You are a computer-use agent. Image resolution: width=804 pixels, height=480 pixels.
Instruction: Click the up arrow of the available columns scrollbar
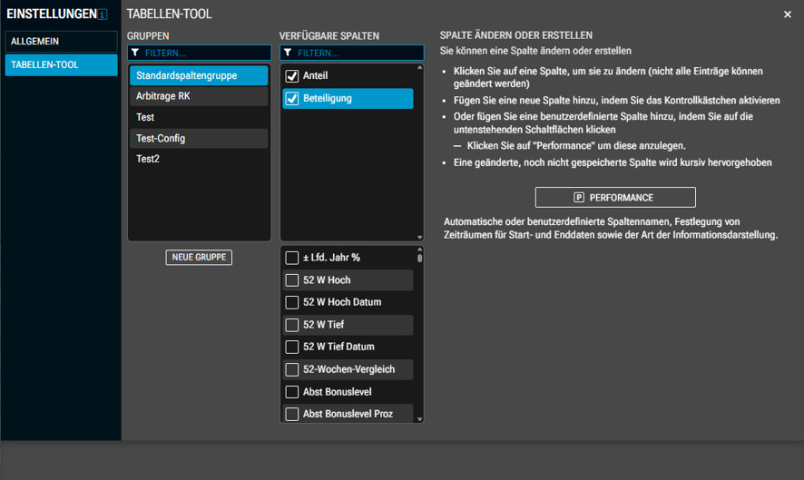419,250
